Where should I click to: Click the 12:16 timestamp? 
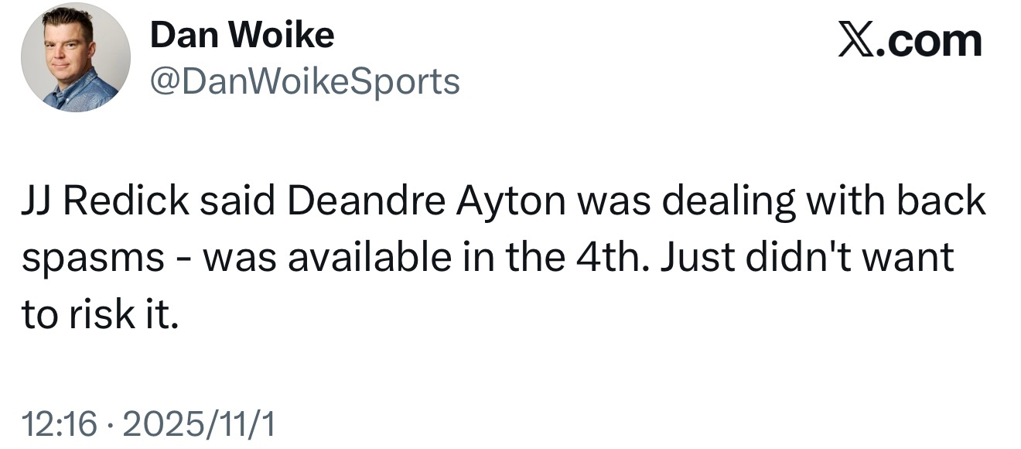point(60,424)
